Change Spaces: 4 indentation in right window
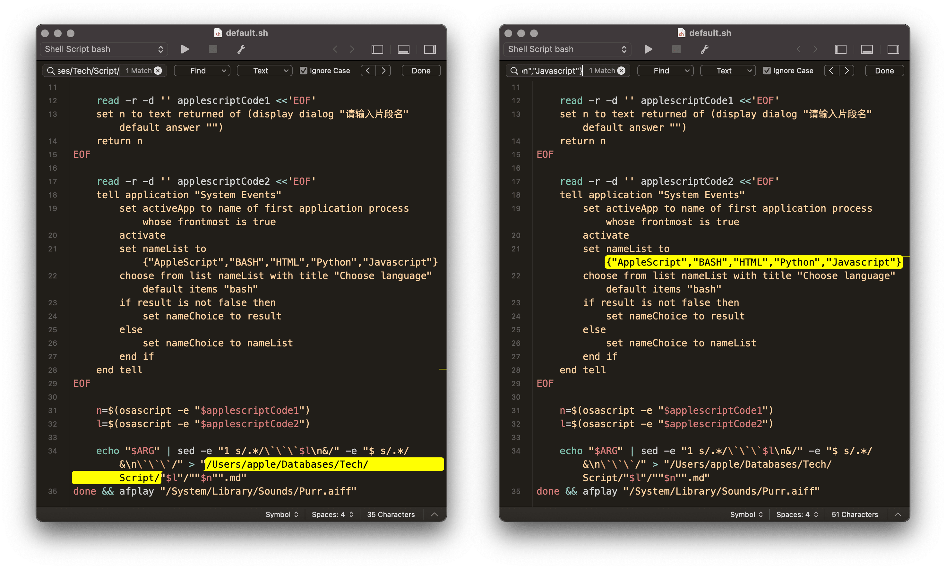Screen dimensions: 946x569 (x=797, y=514)
